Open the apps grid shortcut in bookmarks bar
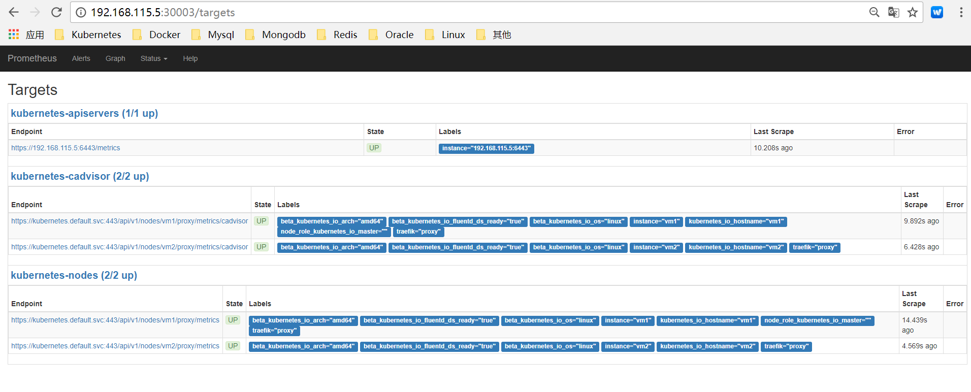The width and height of the screenshot is (971, 392). [x=26, y=35]
